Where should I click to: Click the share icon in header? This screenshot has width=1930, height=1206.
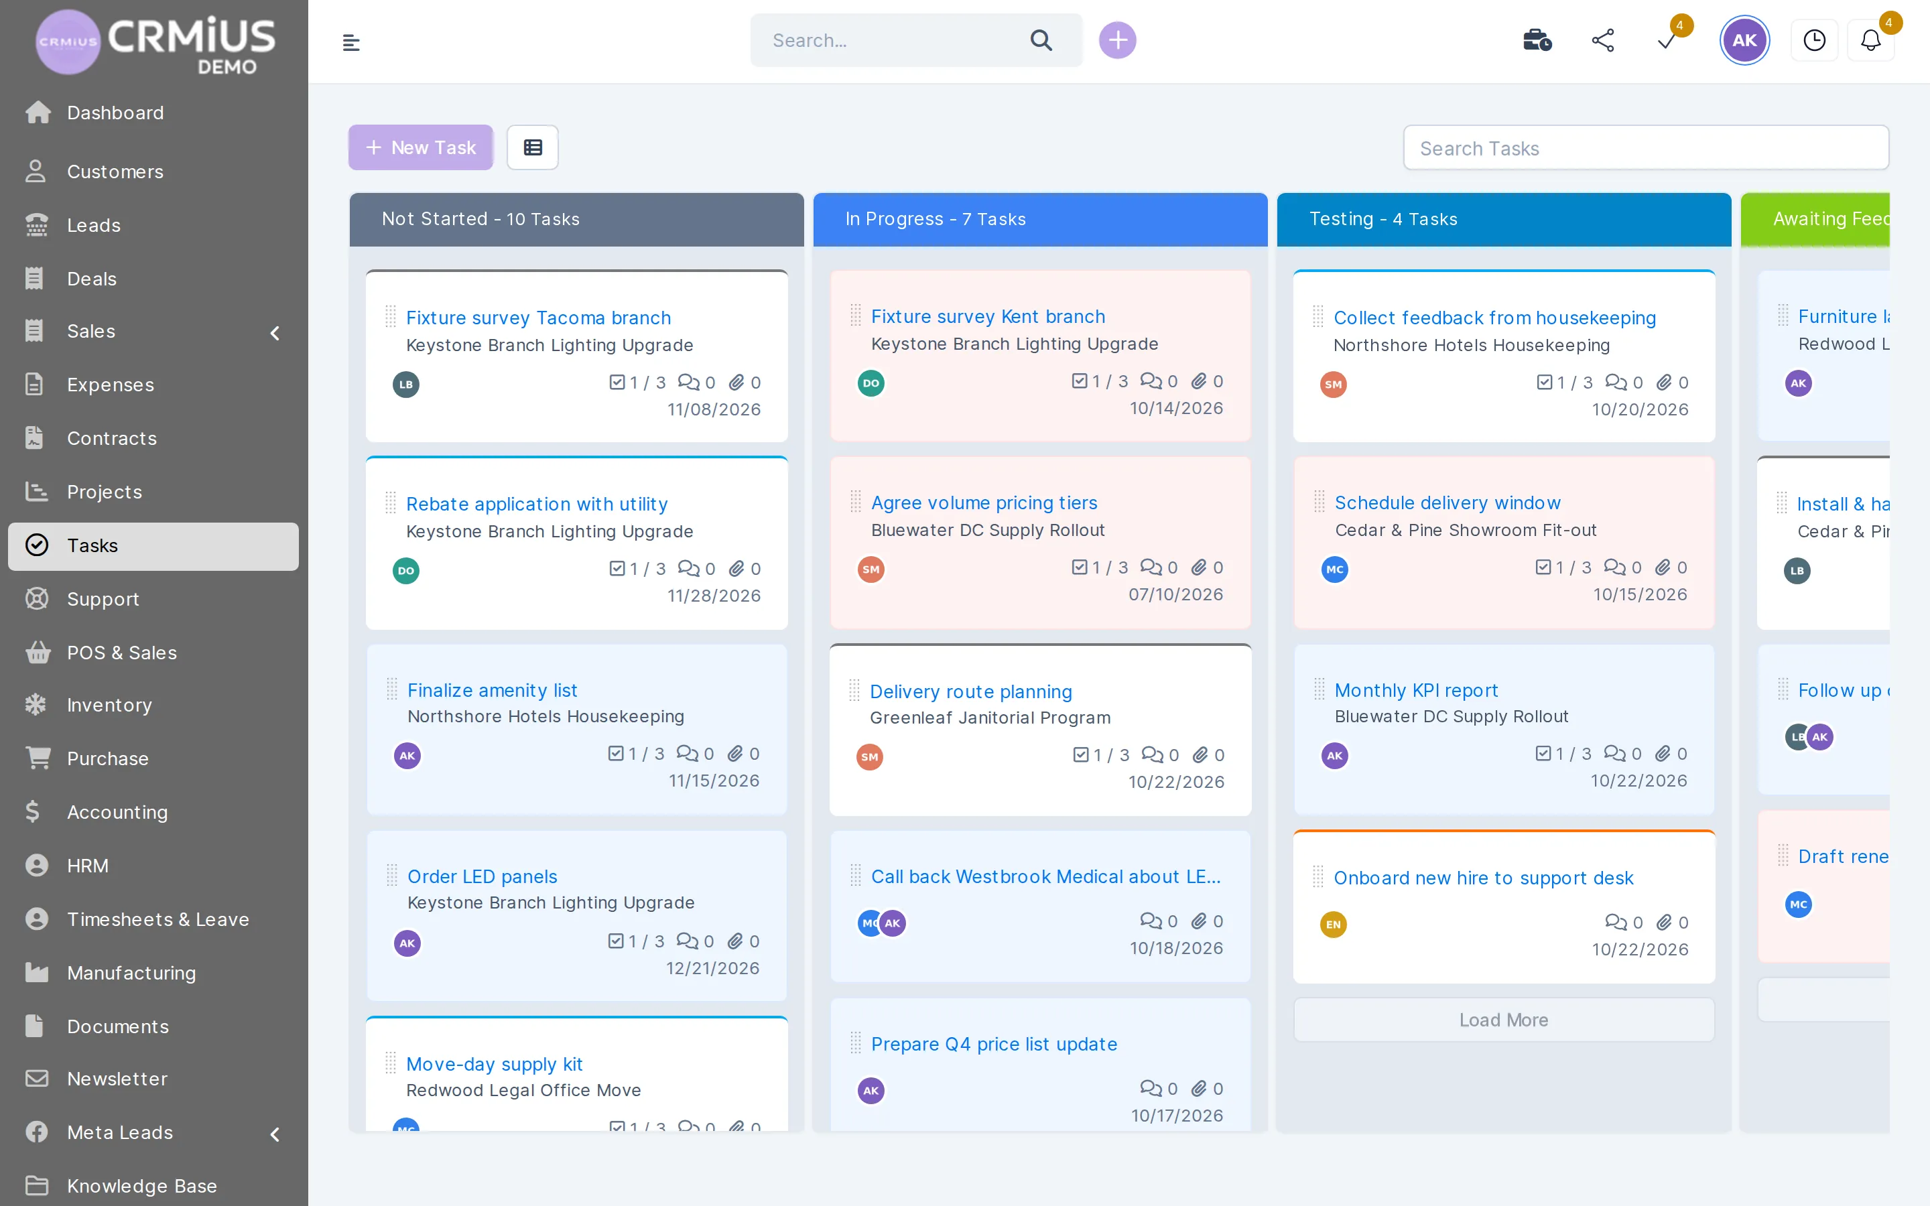1603,40
